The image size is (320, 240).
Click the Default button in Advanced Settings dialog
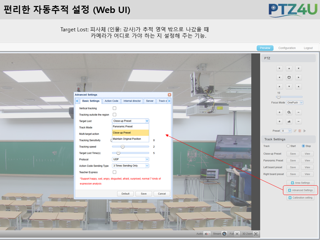coord(125,194)
